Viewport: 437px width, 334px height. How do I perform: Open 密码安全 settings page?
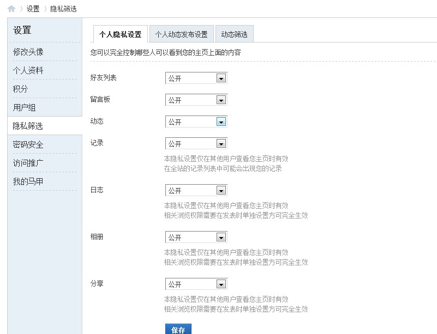[x=28, y=144]
